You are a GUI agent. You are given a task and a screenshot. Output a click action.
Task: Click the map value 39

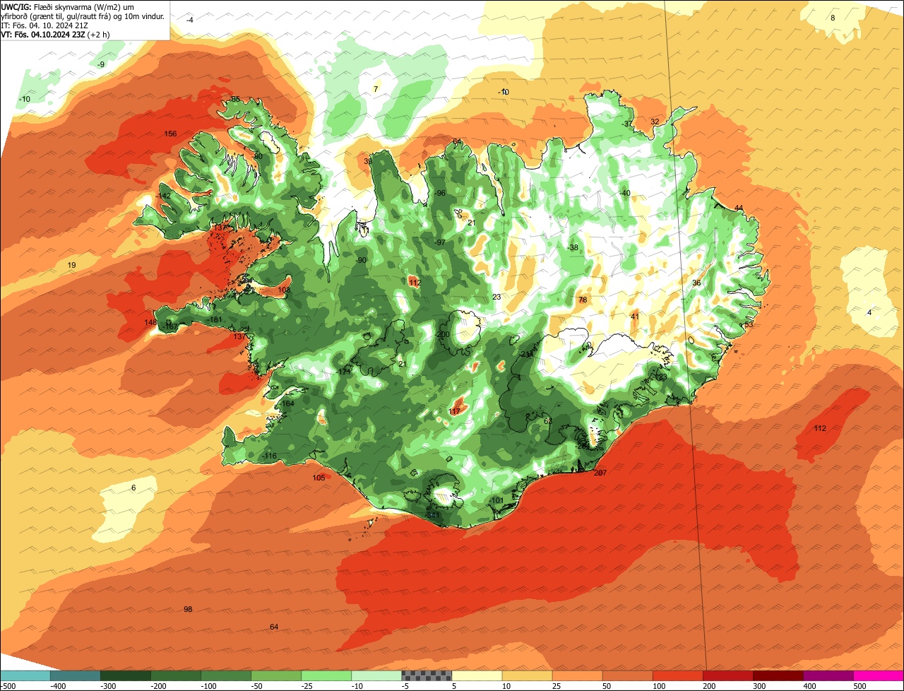[x=368, y=161]
